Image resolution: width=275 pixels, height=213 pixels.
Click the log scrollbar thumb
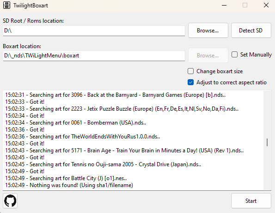tap(267, 142)
